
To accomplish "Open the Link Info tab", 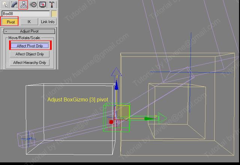I will point(48,22).
